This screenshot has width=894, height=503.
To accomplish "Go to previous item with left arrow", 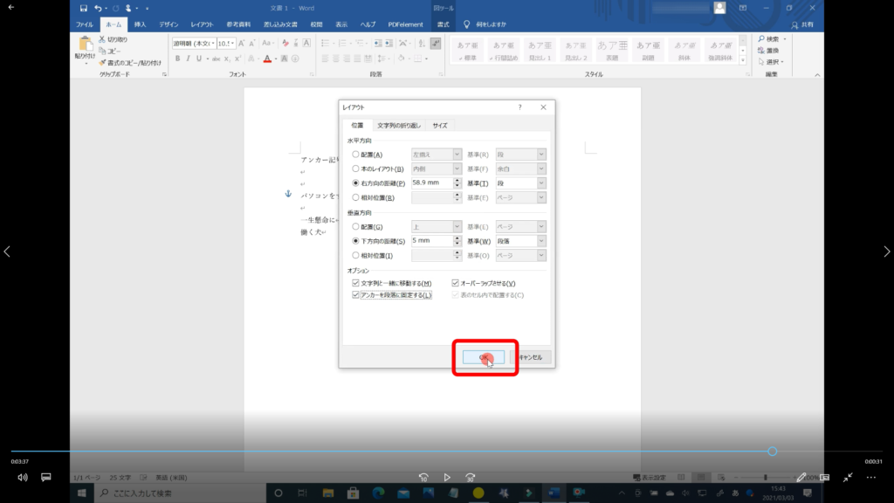I will click(x=8, y=251).
